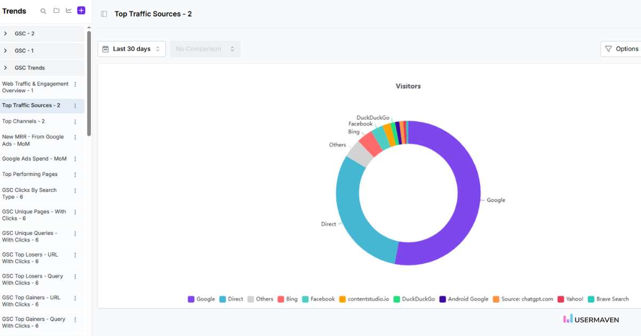Expand the GSC Trends folder

42,68
